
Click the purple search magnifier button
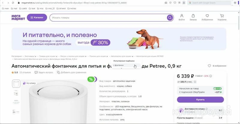pyautogui.click(x=170, y=18)
